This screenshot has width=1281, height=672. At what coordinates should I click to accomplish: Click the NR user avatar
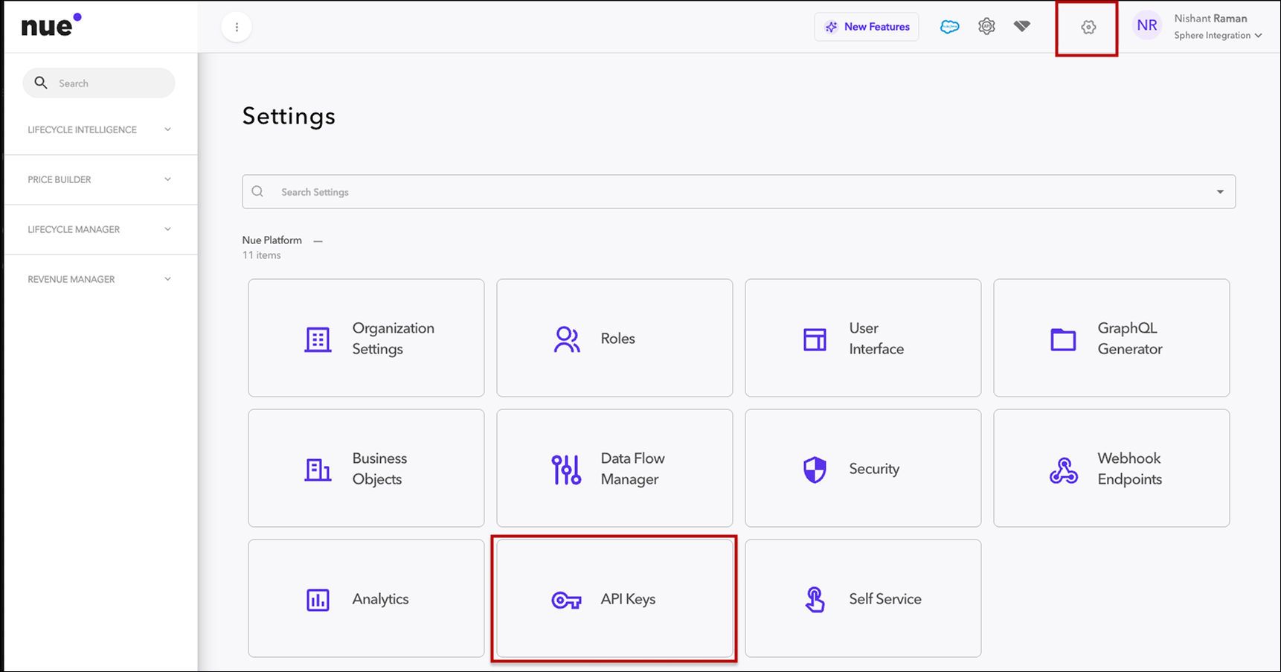(1146, 26)
